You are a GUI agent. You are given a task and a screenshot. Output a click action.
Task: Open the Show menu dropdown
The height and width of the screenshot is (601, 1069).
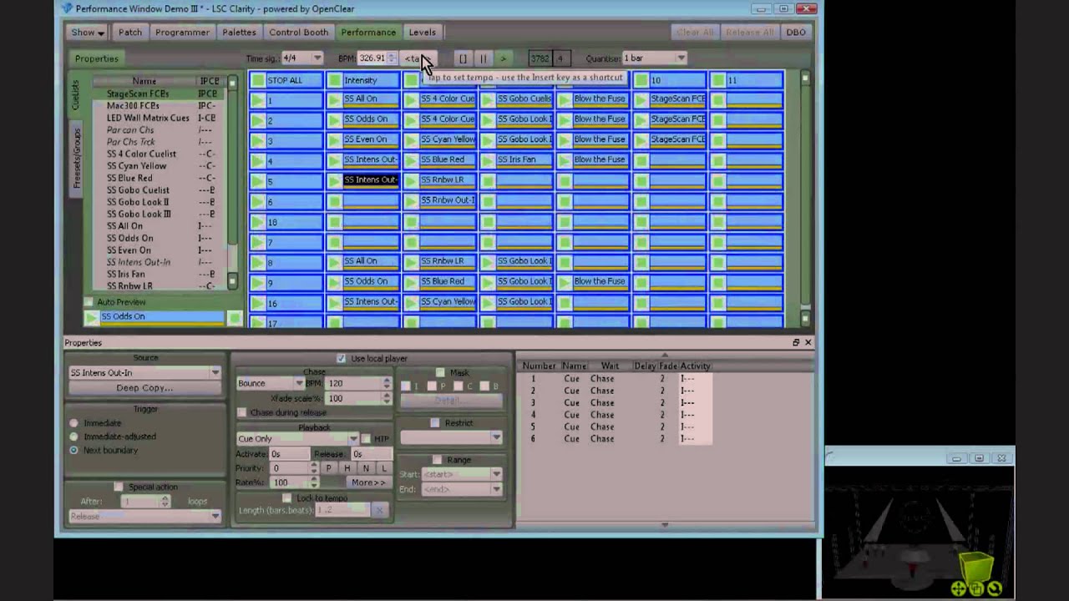[88, 33]
